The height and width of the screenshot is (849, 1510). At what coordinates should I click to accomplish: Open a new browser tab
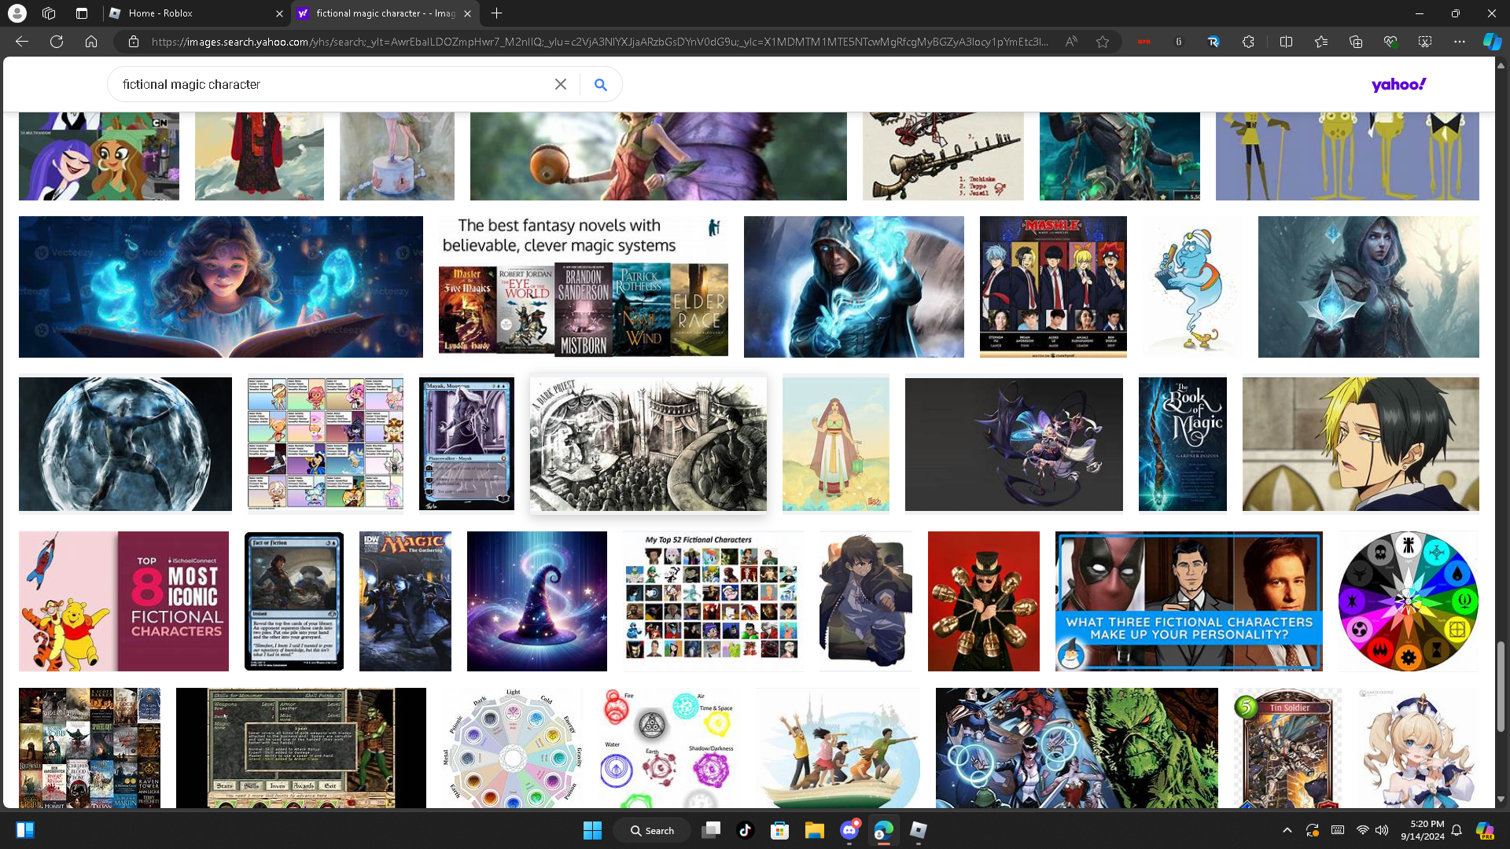(x=496, y=13)
